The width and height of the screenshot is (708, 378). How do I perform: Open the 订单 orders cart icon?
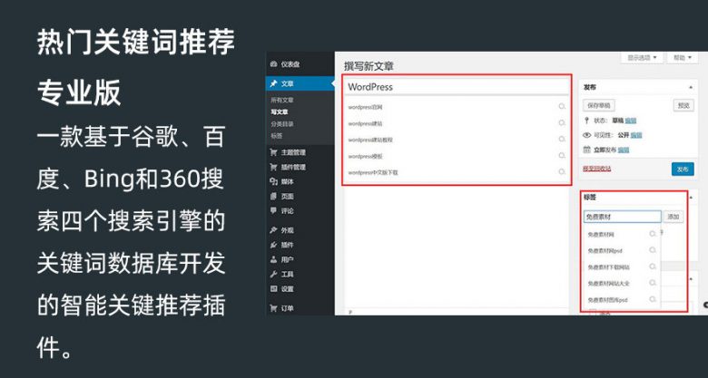(273, 308)
